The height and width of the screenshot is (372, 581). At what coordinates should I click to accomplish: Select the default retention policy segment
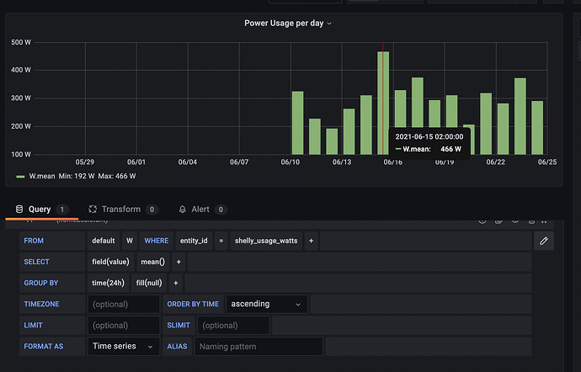click(104, 241)
